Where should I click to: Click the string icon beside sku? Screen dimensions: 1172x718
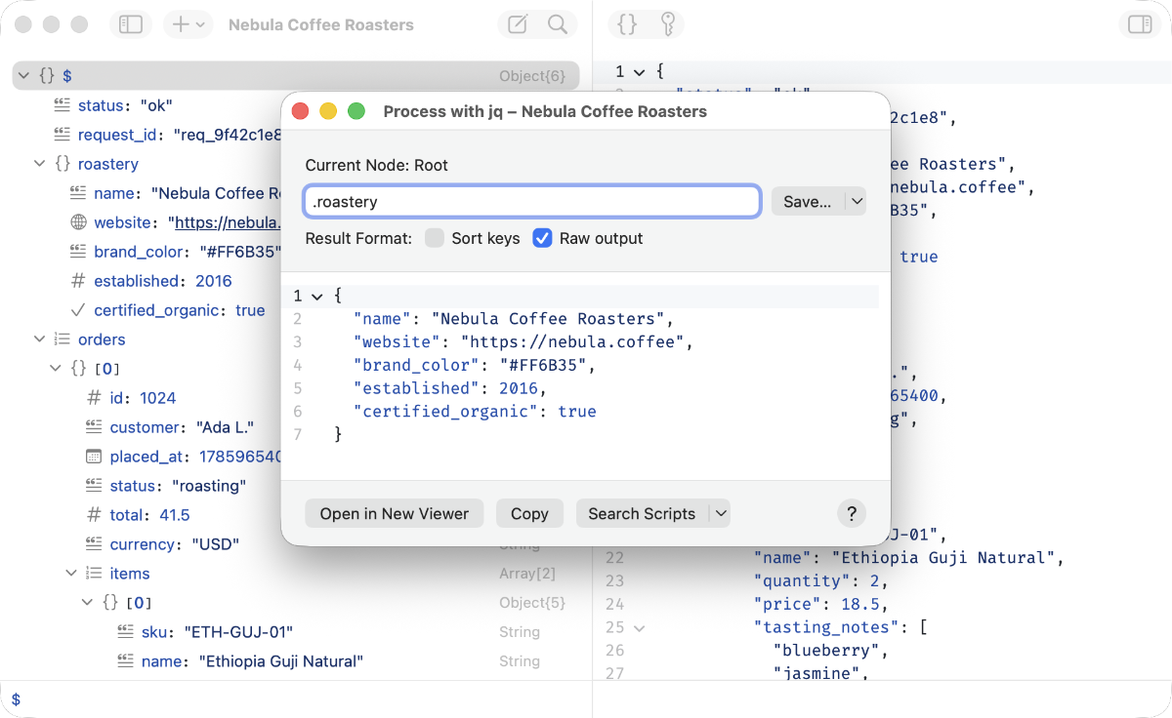(x=126, y=632)
